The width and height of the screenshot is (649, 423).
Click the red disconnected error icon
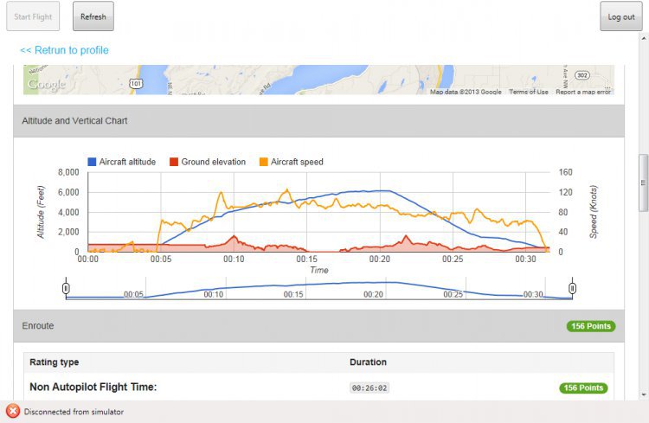click(12, 412)
